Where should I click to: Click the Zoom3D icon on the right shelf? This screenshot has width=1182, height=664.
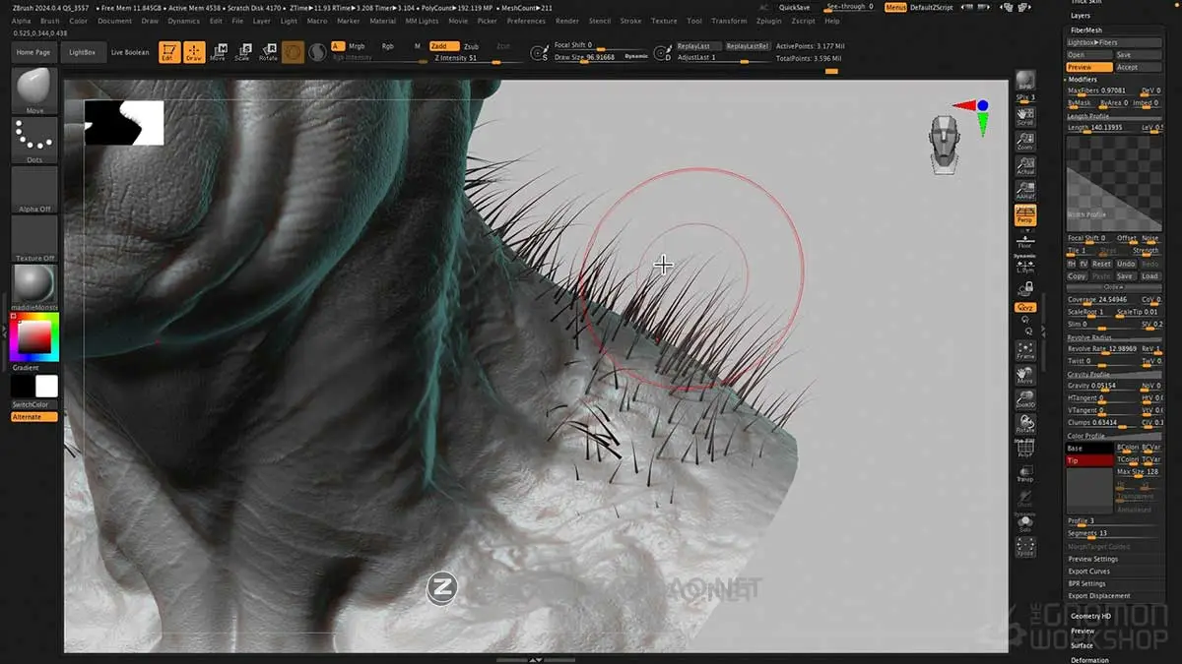coord(1026,399)
